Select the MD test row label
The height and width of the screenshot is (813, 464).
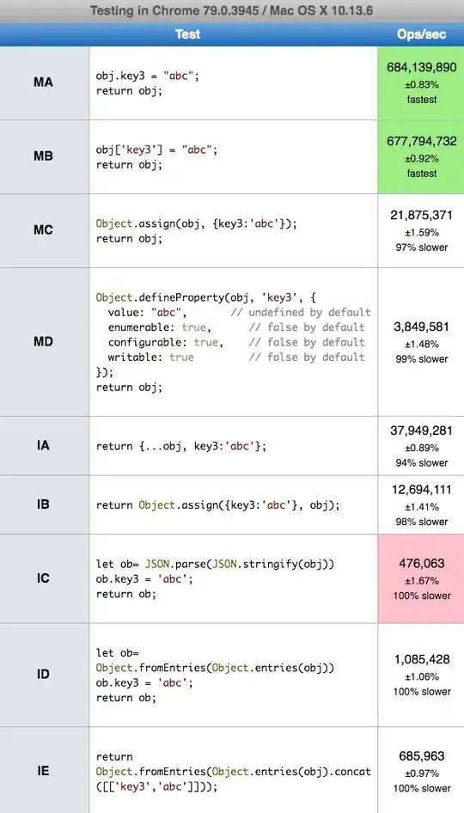click(44, 342)
